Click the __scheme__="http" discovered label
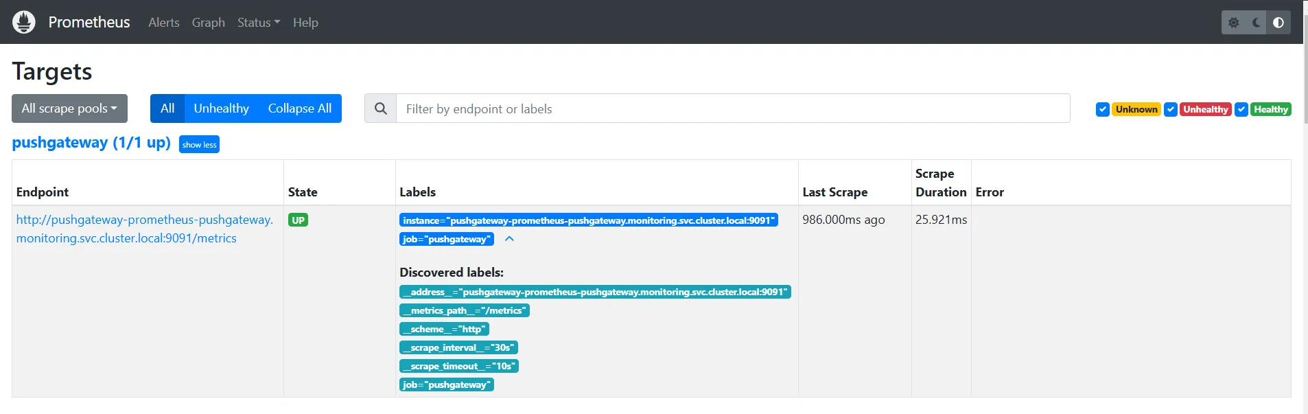 coord(444,329)
